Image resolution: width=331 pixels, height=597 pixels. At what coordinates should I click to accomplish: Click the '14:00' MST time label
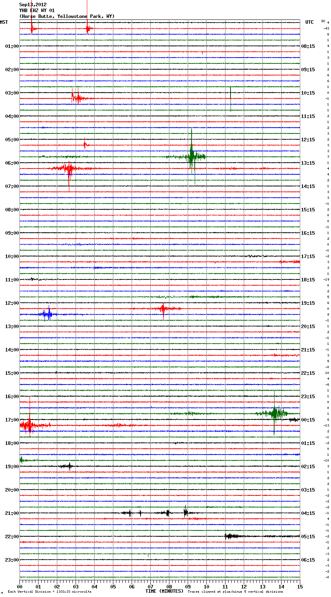[x=12, y=350]
